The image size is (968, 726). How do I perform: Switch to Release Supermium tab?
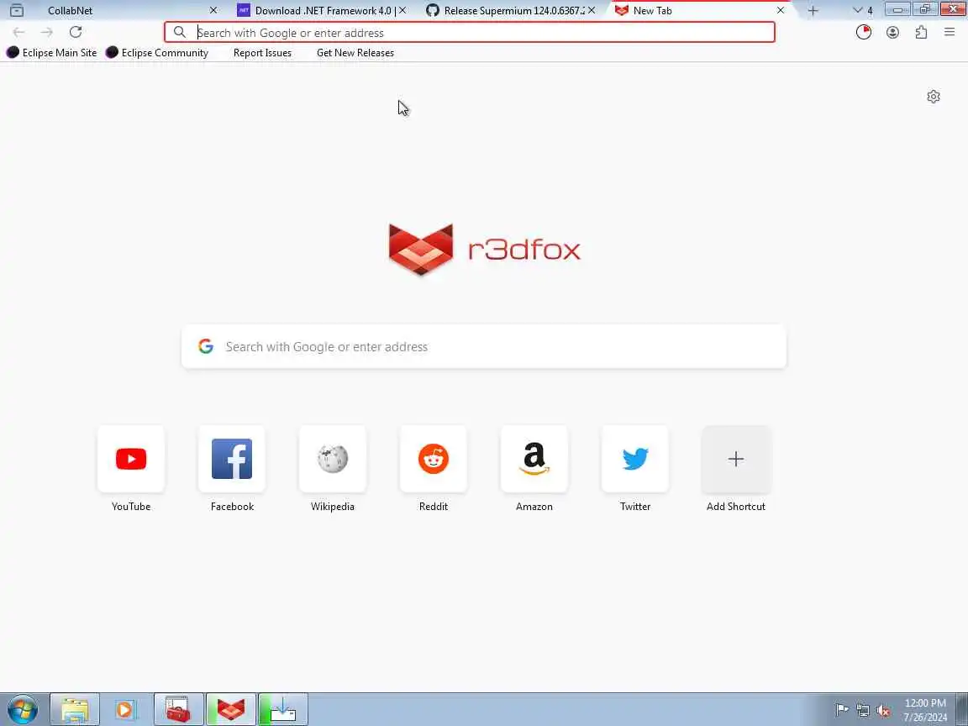tap(511, 10)
